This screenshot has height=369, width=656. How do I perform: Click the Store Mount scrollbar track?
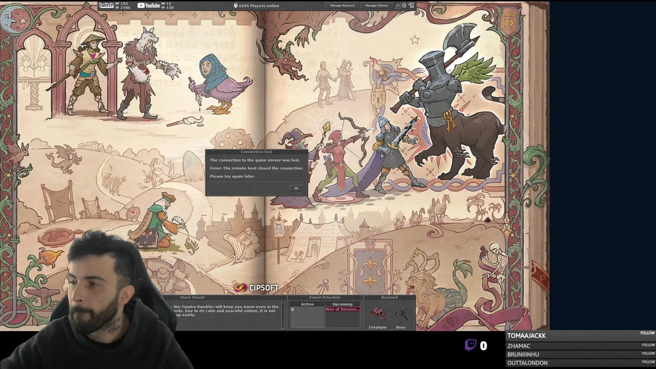tap(283, 315)
